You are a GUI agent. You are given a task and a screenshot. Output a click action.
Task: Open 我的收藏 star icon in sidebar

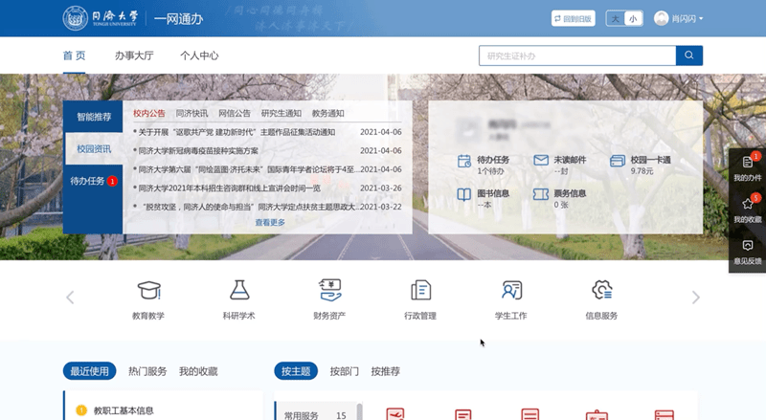pos(748,204)
